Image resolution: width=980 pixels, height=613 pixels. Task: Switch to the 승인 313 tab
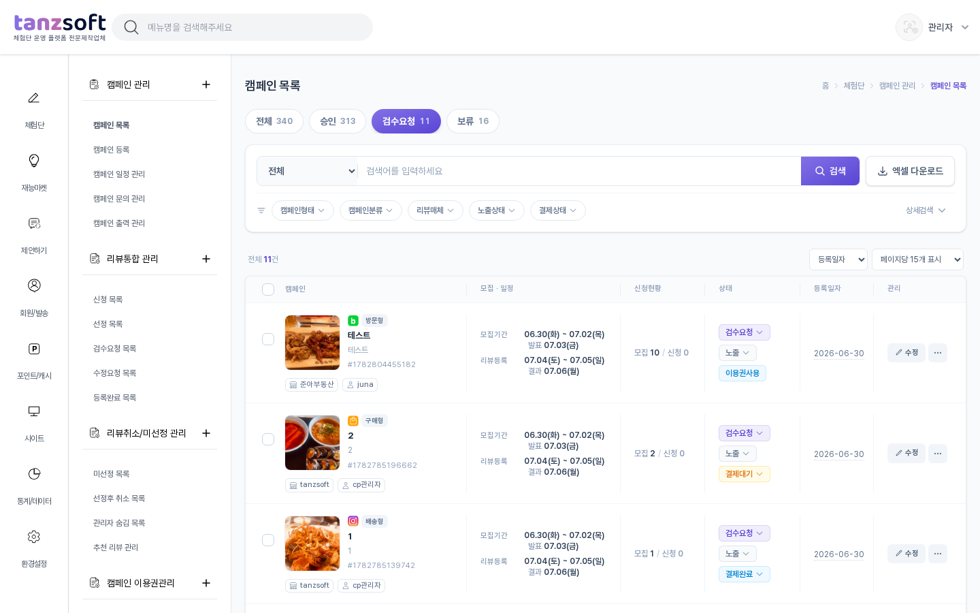[338, 121]
